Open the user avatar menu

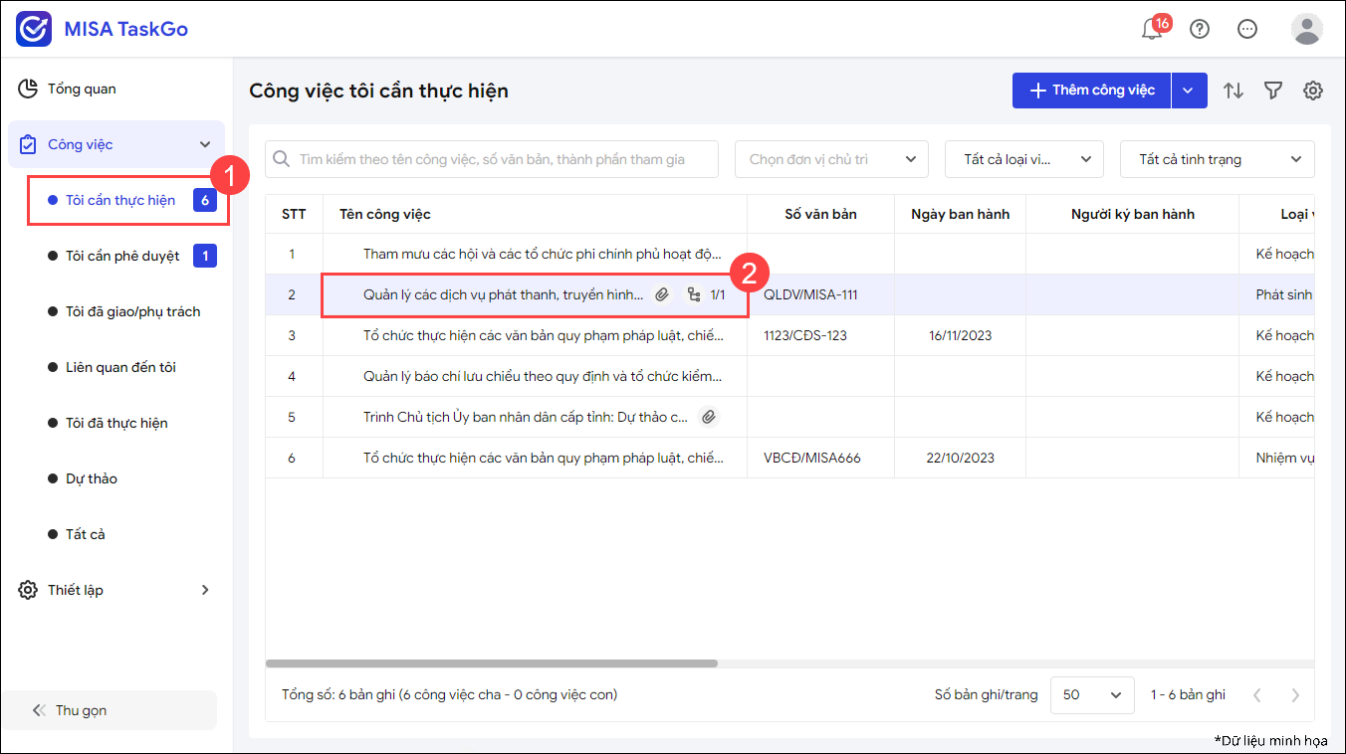click(x=1307, y=29)
